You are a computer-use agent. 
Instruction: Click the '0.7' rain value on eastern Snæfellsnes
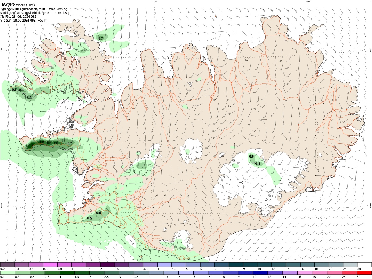[x=70, y=143]
